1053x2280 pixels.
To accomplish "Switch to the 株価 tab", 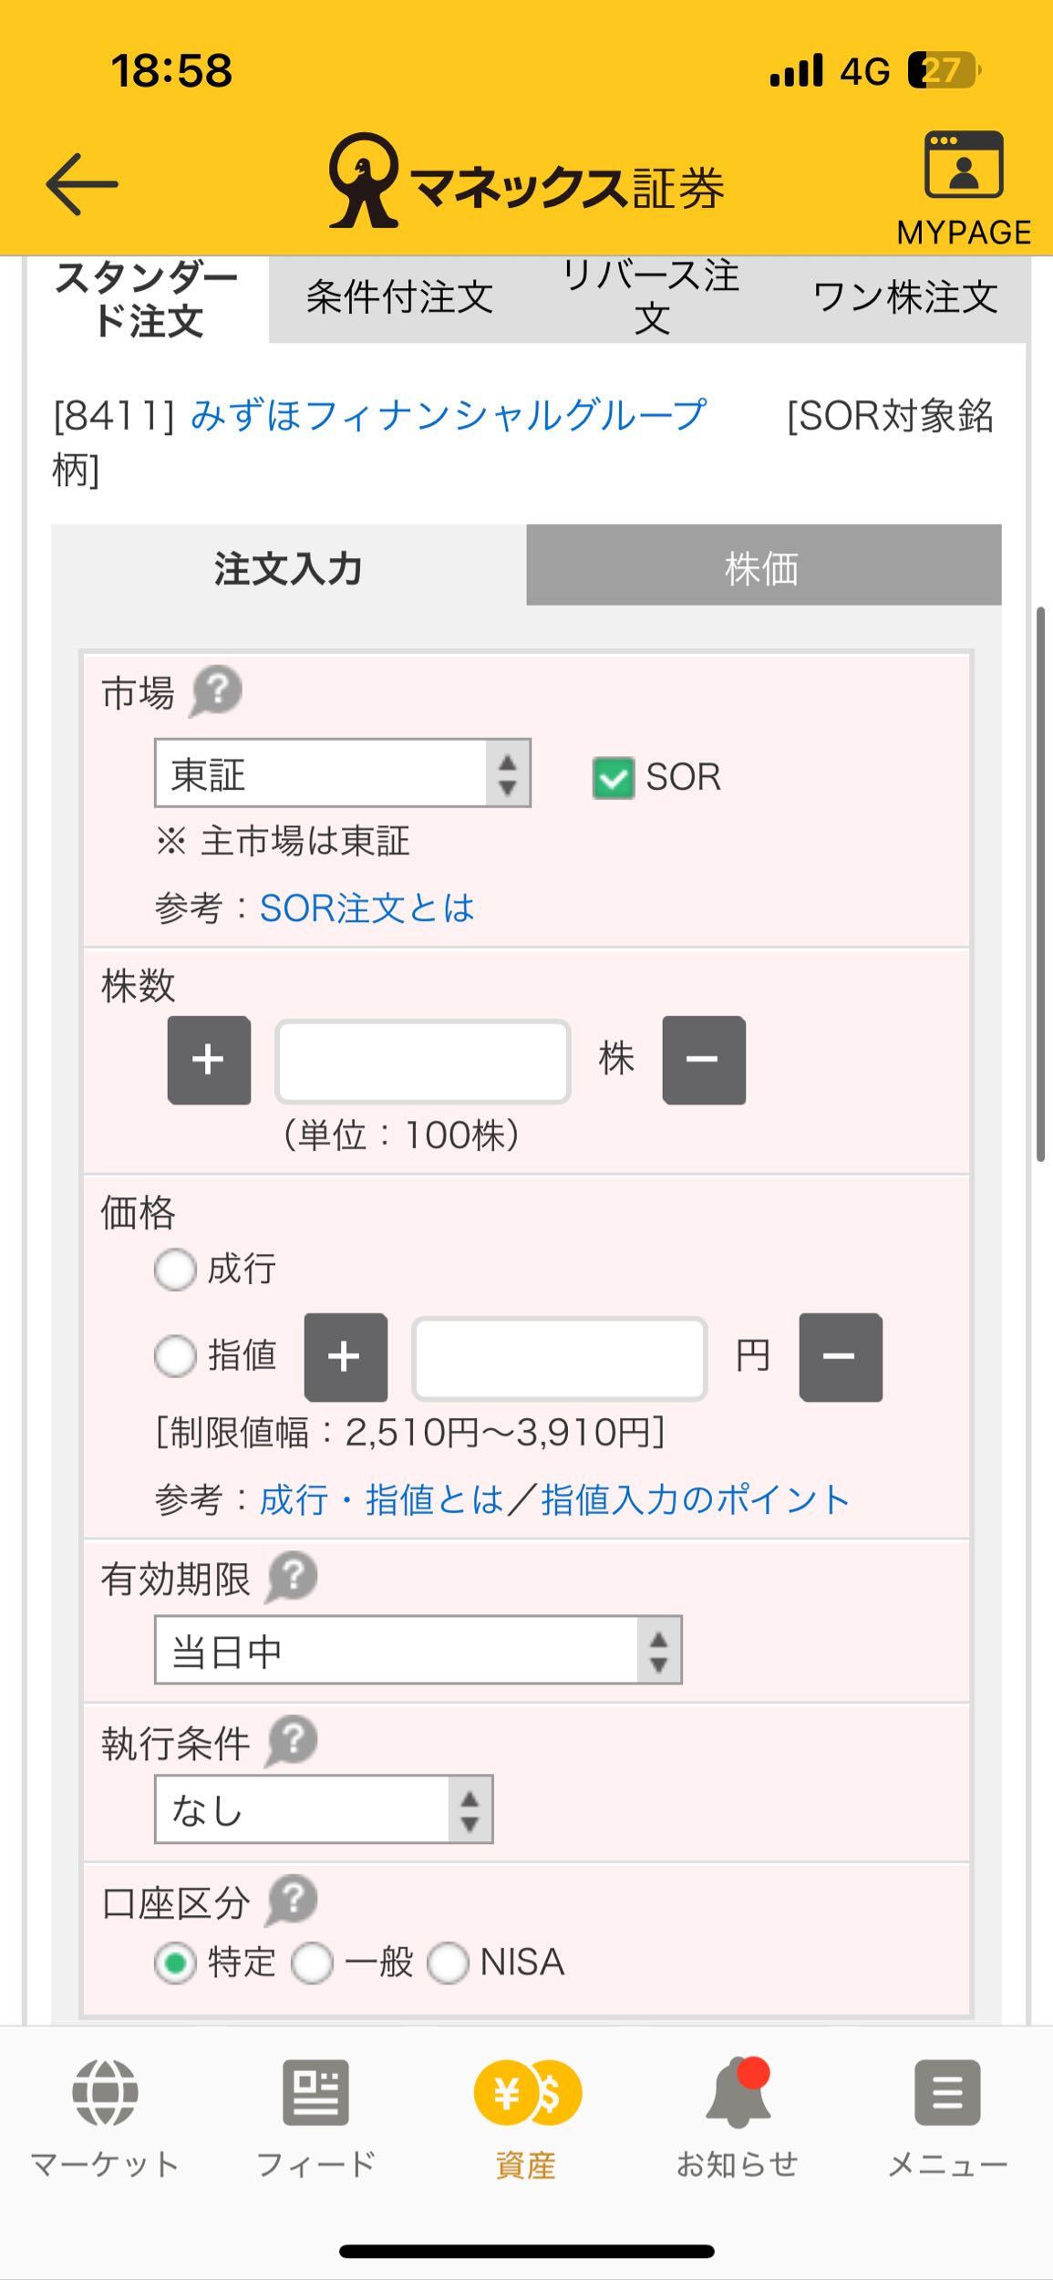I will pos(763,569).
